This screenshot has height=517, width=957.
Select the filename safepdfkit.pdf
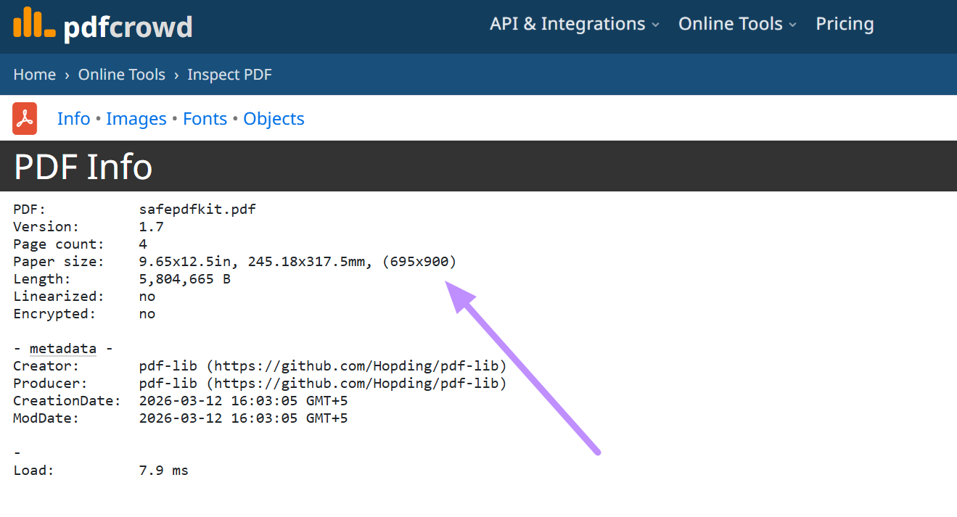click(x=197, y=210)
